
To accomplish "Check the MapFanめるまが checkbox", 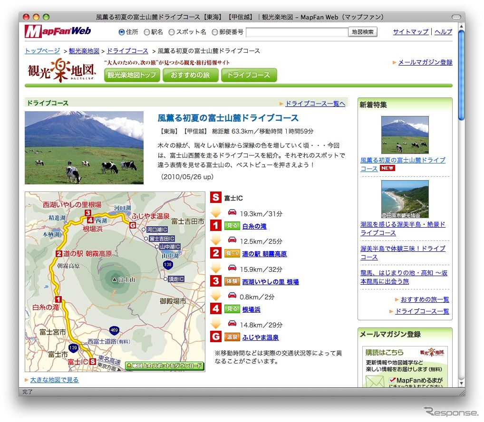I will 392,380.
